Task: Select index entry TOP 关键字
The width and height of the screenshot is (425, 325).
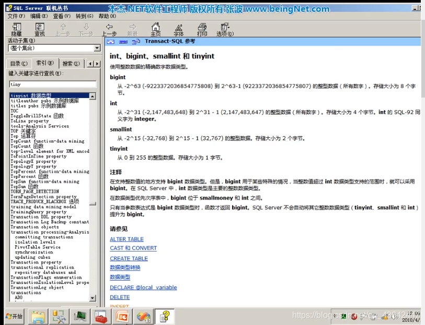Action: coord(23,131)
